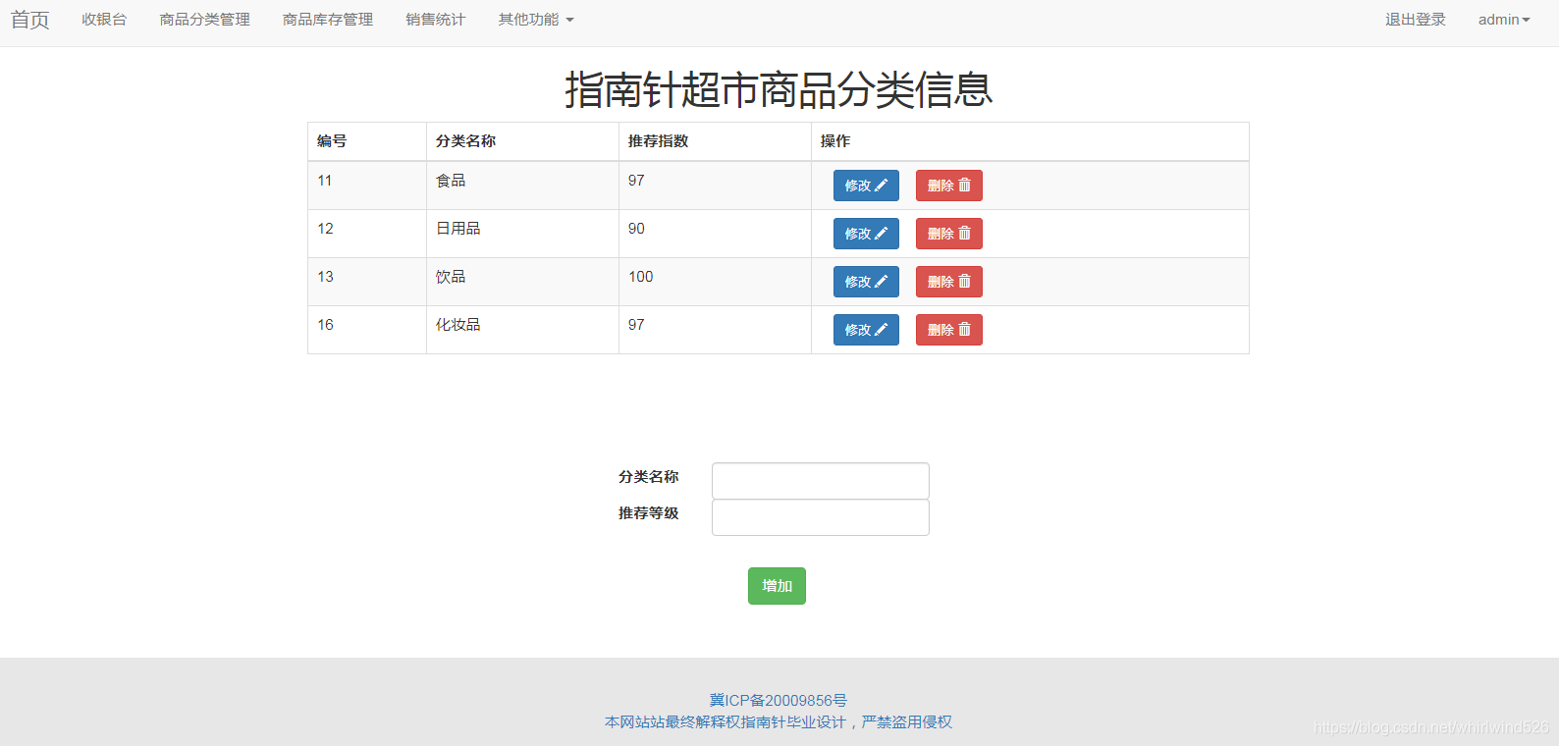Edit the 日用品 category with 修改
The width and height of the screenshot is (1559, 746).
tap(866, 234)
